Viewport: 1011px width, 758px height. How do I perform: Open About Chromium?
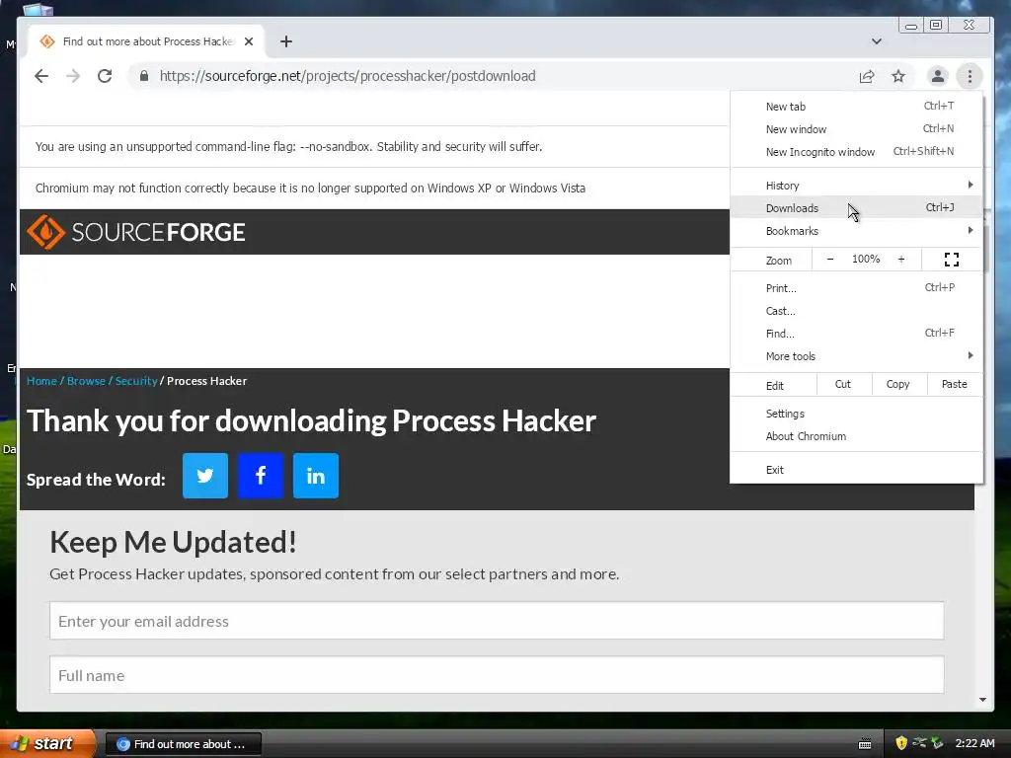[x=856, y=436]
